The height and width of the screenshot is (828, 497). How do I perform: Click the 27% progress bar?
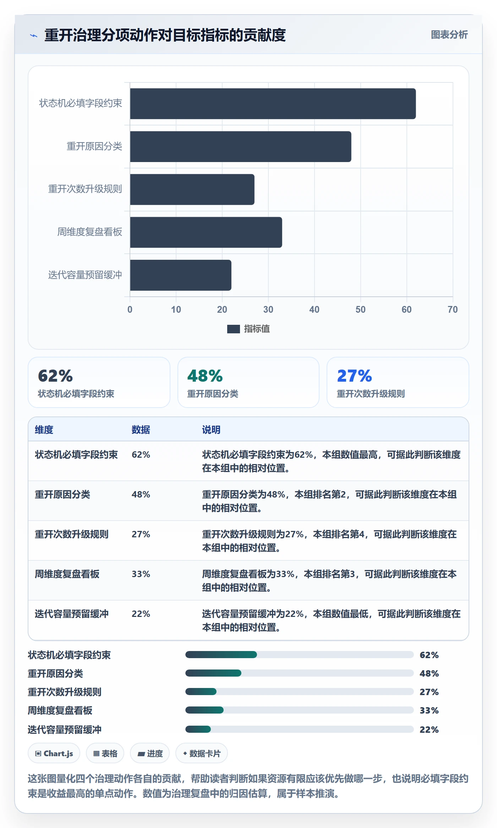tap(299, 692)
